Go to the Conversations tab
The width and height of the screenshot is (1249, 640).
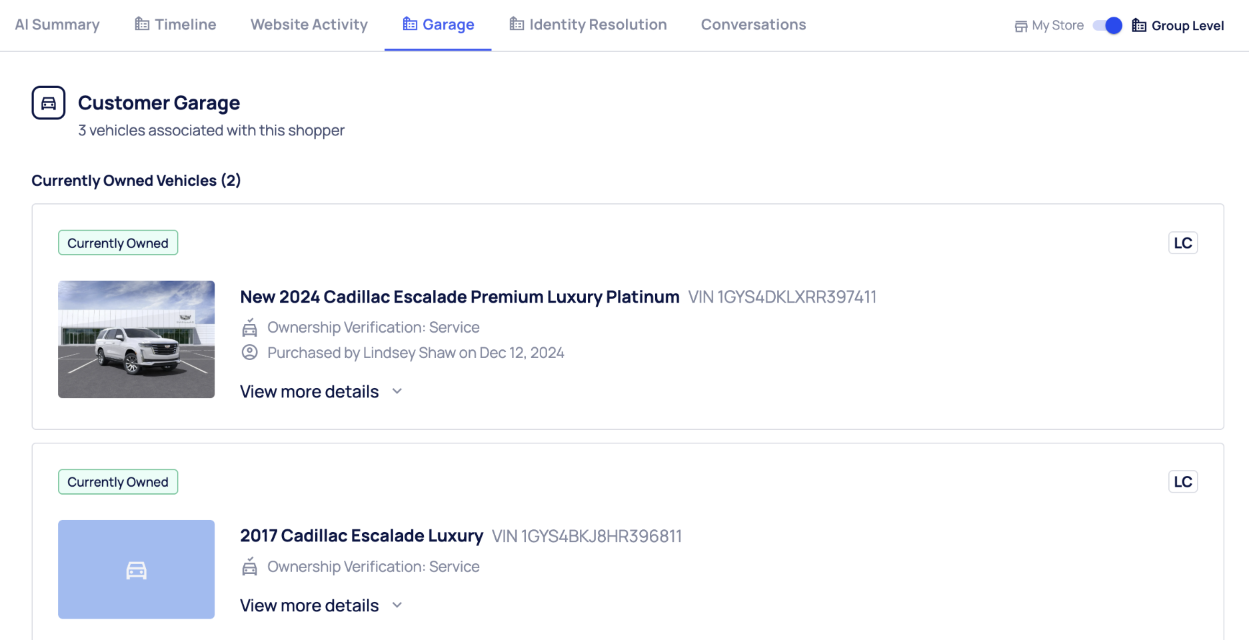(x=753, y=25)
